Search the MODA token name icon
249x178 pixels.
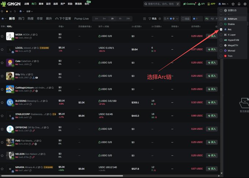point(37,35)
